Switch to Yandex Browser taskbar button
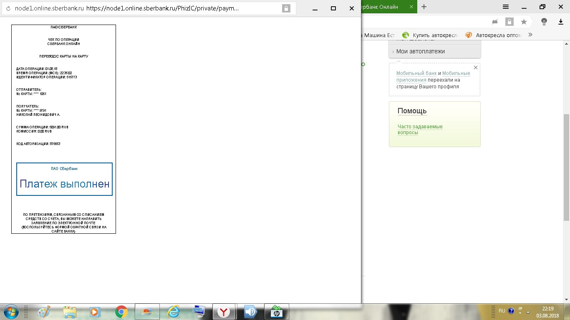The height and width of the screenshot is (320, 570). click(x=224, y=312)
